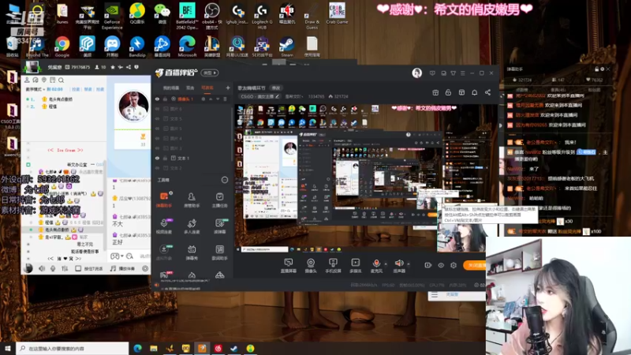Screen dimensions: 631x355
Task: Toggle visibility of the 文本 5 layer
Action: [x=157, y=119]
